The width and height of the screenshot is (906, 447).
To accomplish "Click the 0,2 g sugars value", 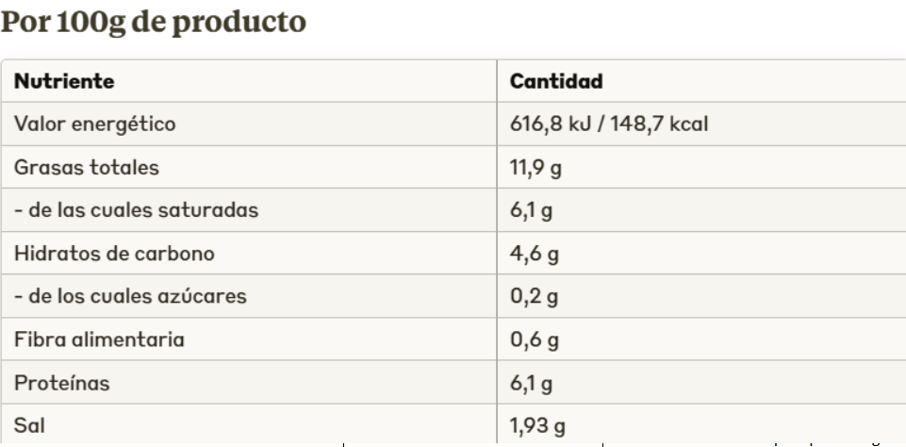I will point(534,296).
